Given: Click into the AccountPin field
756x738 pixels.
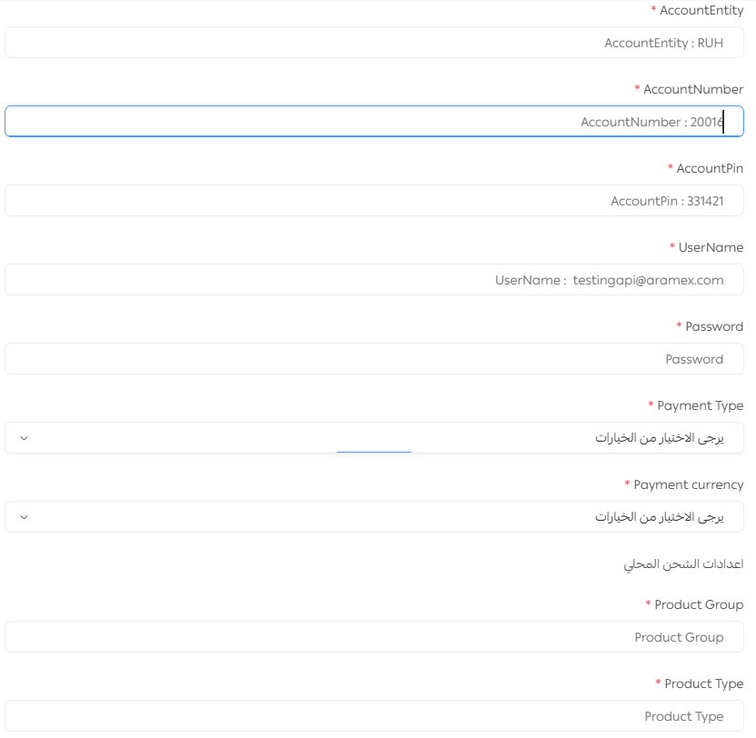Looking at the screenshot, I should coord(373,201).
